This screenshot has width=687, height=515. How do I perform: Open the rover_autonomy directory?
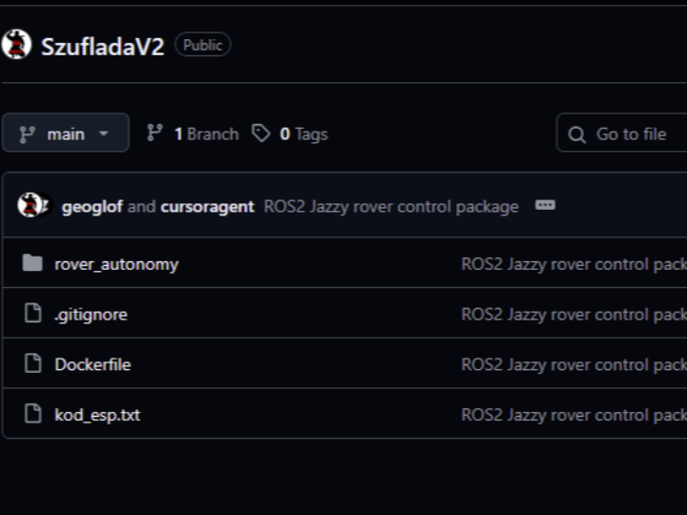coord(116,264)
